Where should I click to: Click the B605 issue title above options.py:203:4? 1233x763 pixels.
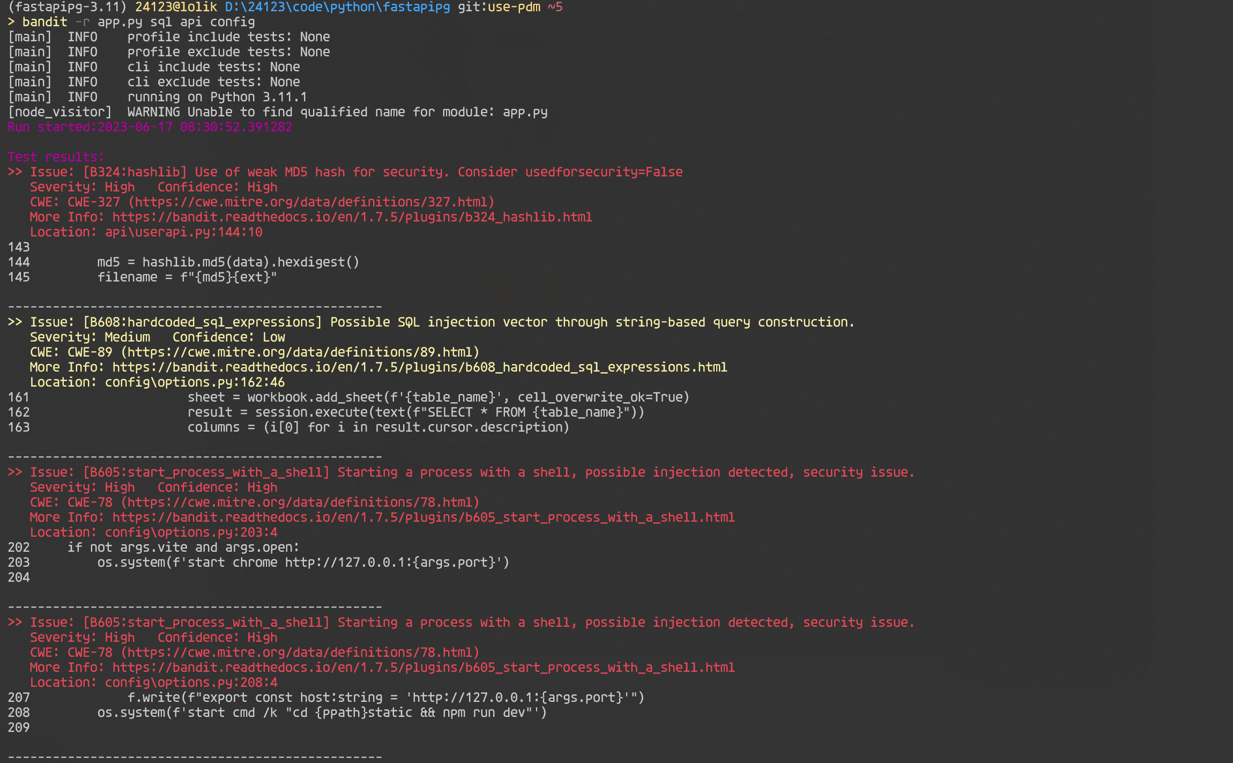(x=461, y=472)
